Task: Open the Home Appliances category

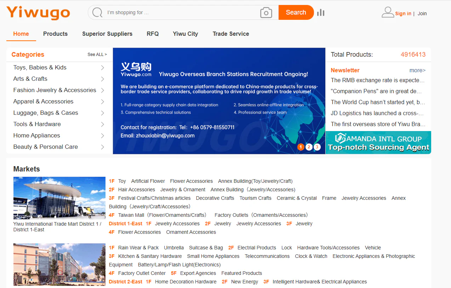Action: click(37, 136)
